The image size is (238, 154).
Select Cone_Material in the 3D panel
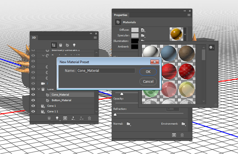60,94
